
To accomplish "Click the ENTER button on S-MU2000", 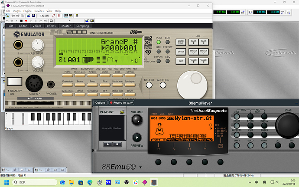I will pyautogui.click(x=181, y=52).
